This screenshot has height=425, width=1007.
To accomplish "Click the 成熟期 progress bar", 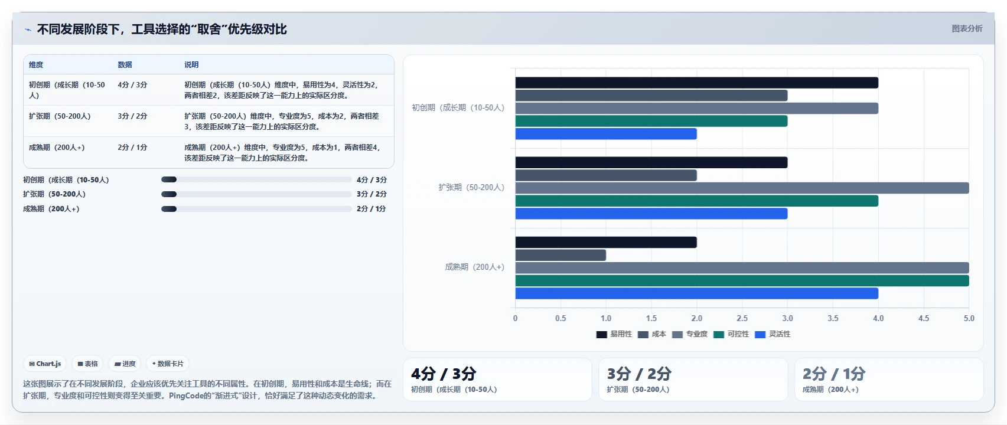I will coord(256,208).
